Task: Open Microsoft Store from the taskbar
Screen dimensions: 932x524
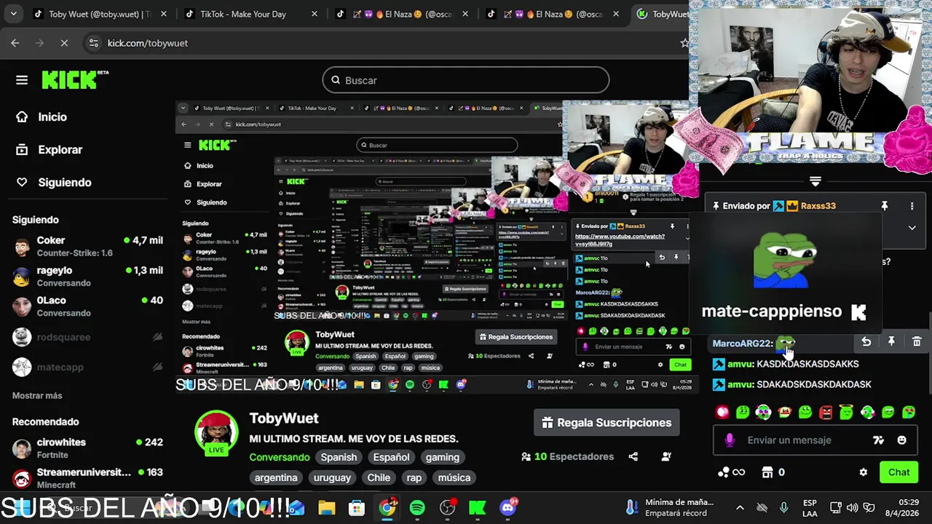Action: [x=356, y=507]
